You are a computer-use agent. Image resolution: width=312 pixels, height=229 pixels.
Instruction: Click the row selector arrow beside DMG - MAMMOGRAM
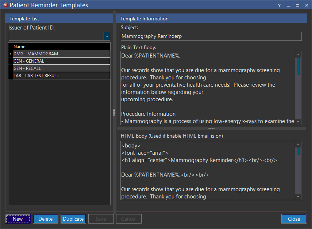(10, 54)
